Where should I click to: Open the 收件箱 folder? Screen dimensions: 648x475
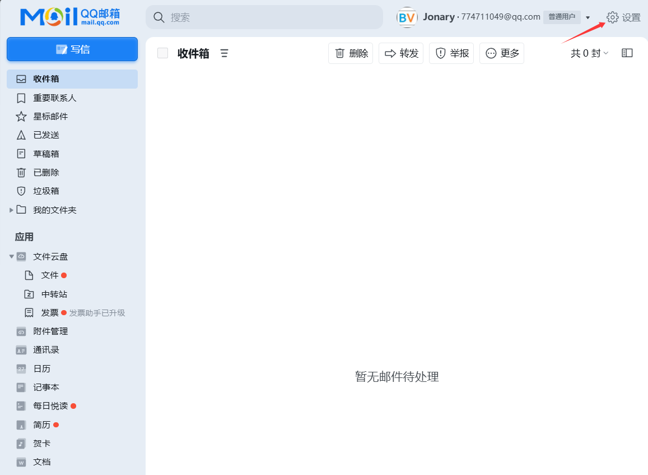click(72, 79)
